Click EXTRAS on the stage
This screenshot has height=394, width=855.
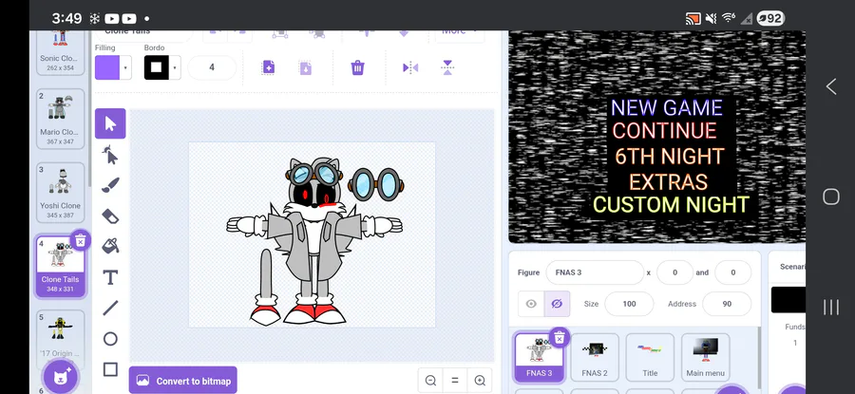(669, 181)
